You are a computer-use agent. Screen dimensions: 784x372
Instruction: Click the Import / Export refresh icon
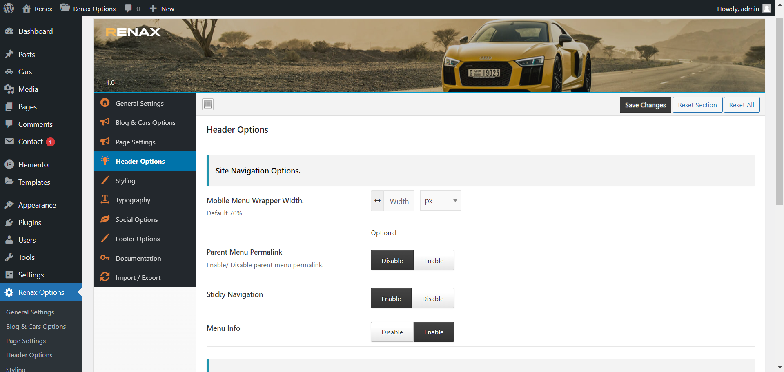tap(105, 277)
